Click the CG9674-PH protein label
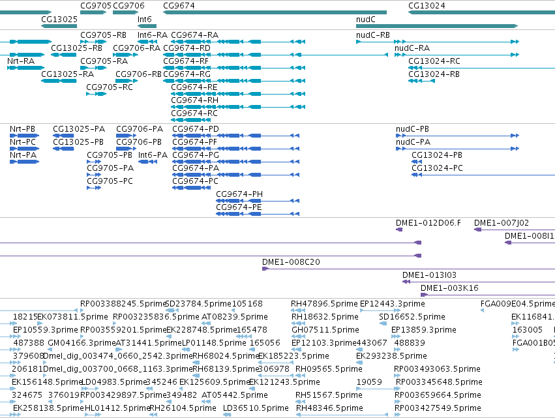Viewport: 555px width, 418px height. (x=239, y=194)
